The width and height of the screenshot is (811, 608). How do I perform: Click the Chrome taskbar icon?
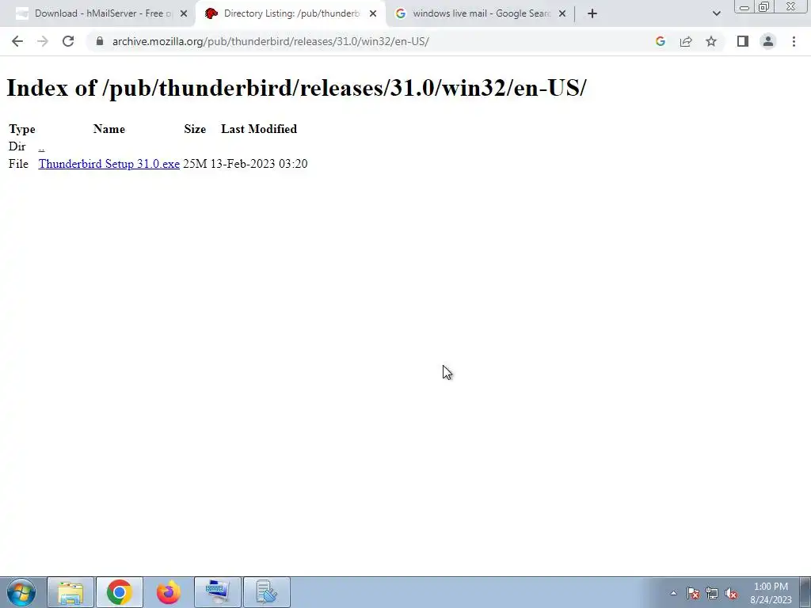point(120,592)
